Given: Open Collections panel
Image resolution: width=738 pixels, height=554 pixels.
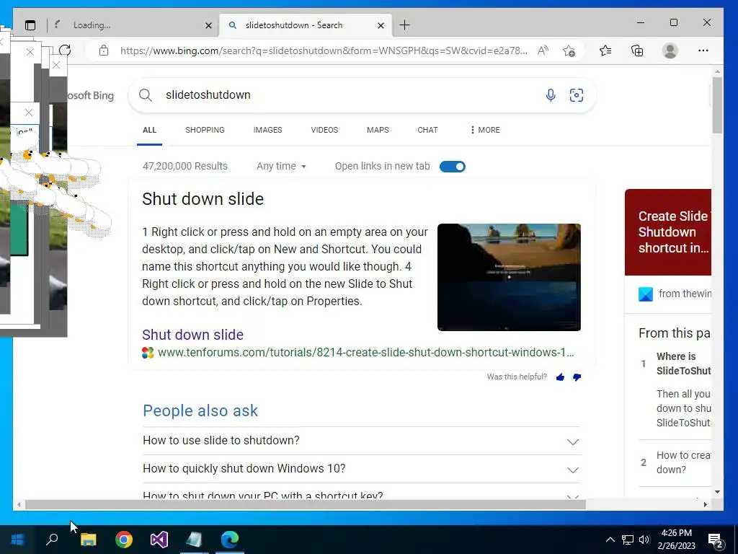Looking at the screenshot, I should point(637,50).
